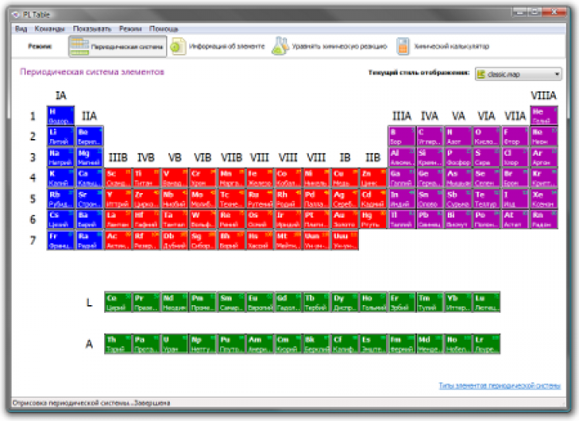Viewport: 579px width, 421px height.
Task: Select the Periodic system mode icon
Action: coord(80,47)
